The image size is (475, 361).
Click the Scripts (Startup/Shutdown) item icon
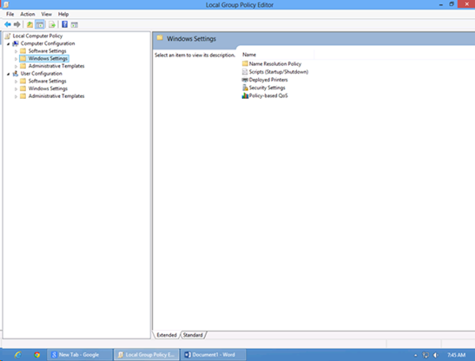(245, 72)
